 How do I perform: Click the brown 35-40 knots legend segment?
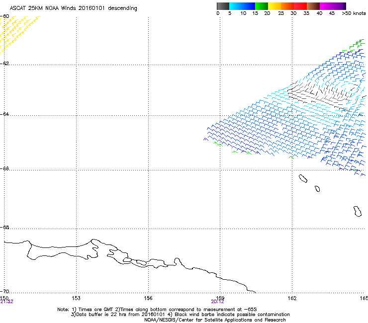coord(313,6)
